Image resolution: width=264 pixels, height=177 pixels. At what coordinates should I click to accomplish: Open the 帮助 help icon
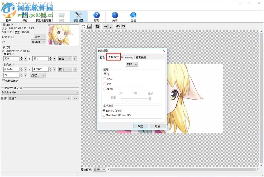point(97,16)
